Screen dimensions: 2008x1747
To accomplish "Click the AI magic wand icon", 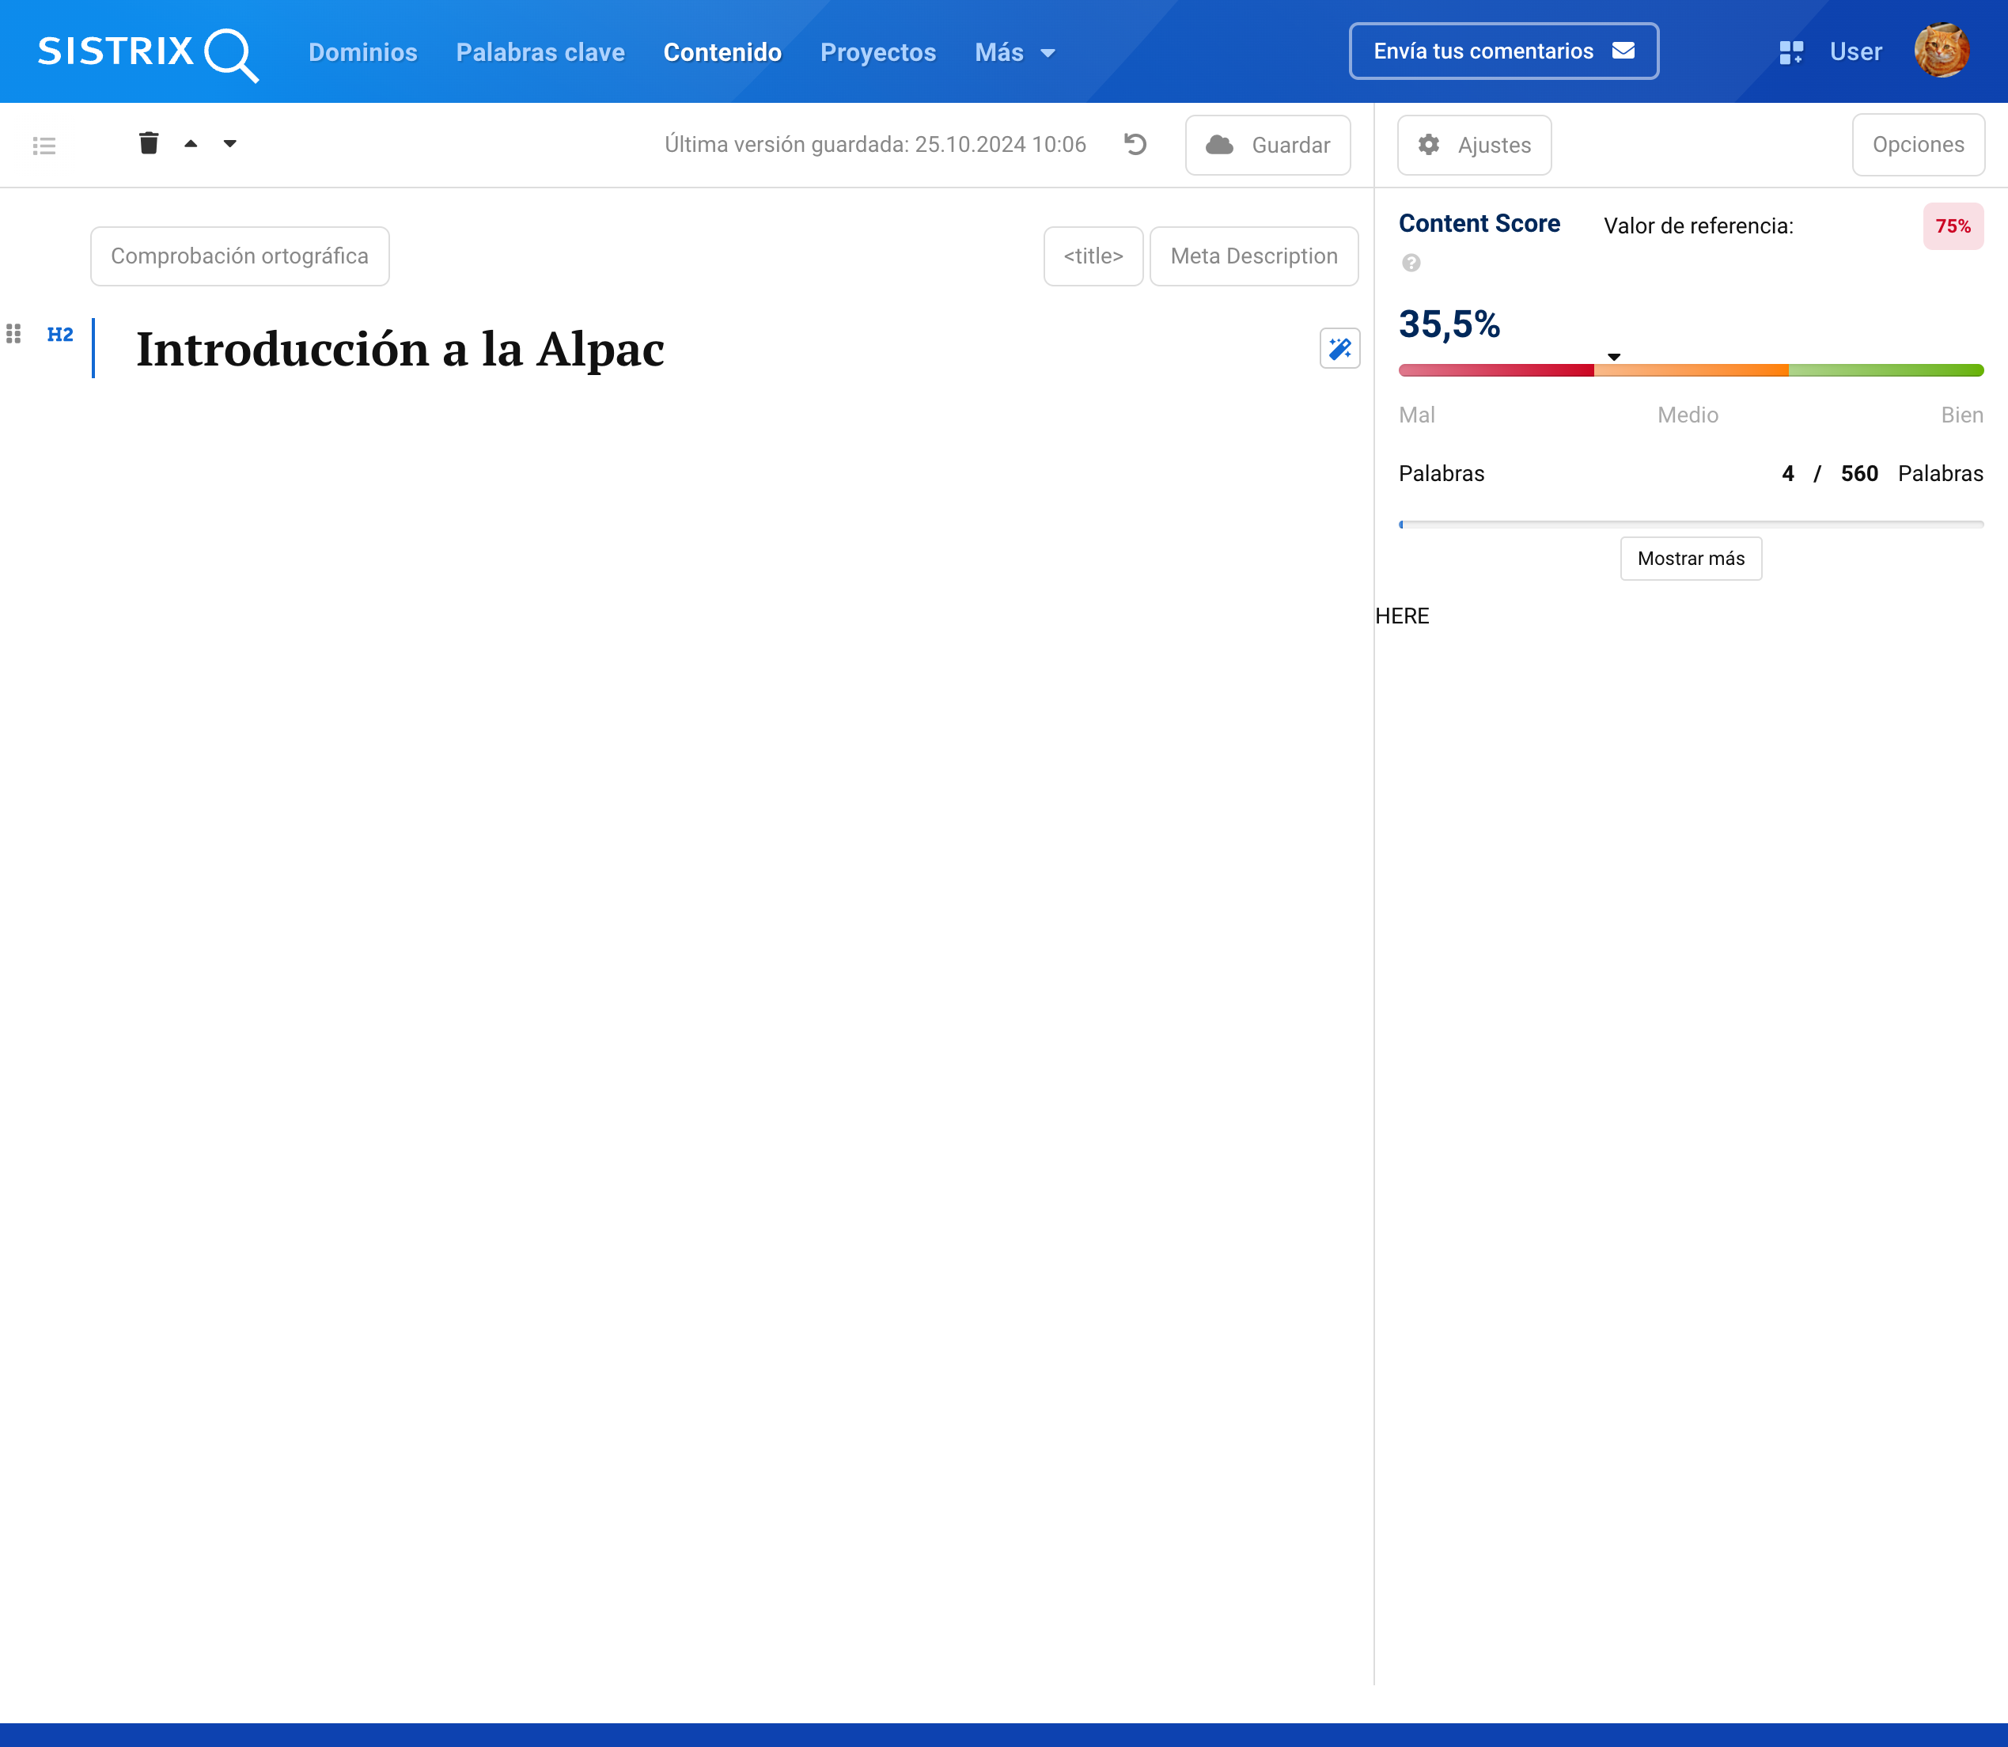I will pyautogui.click(x=1339, y=349).
